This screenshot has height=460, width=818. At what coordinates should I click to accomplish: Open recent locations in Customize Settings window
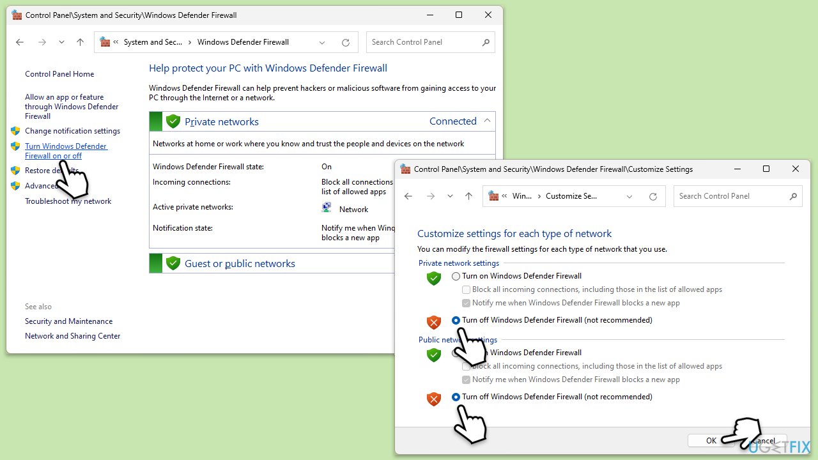450,196
